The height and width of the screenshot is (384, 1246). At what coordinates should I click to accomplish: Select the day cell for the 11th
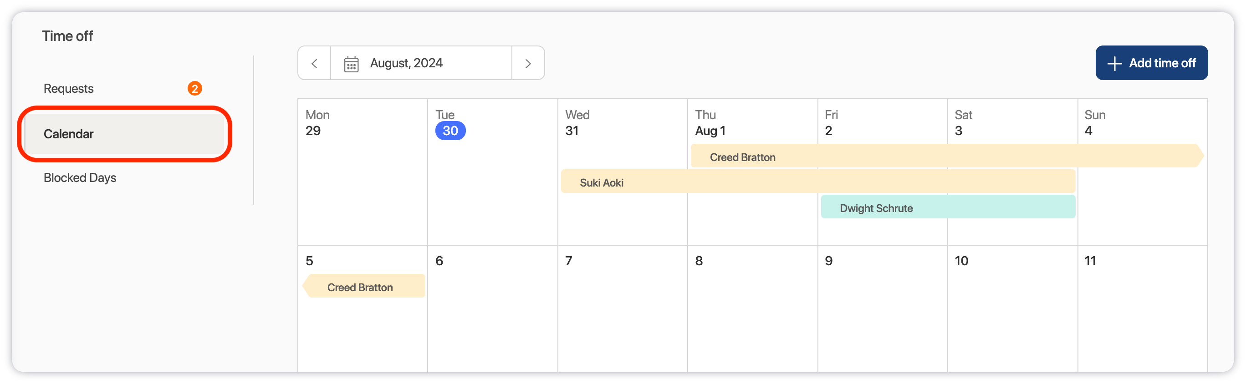tap(1142, 309)
